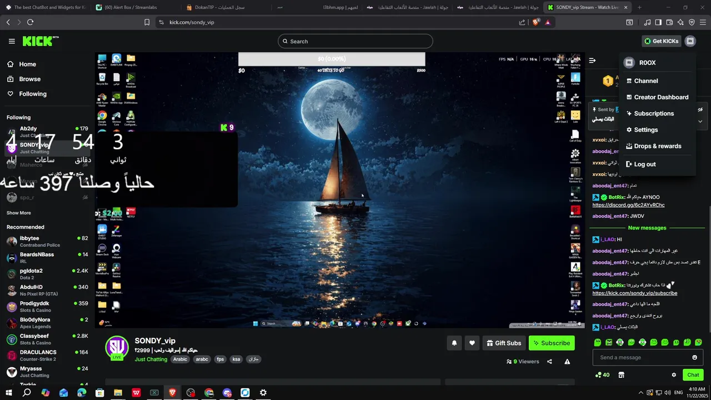This screenshot has height=400, width=711.
Task: Click the Gift Subs button
Action: click(504, 343)
